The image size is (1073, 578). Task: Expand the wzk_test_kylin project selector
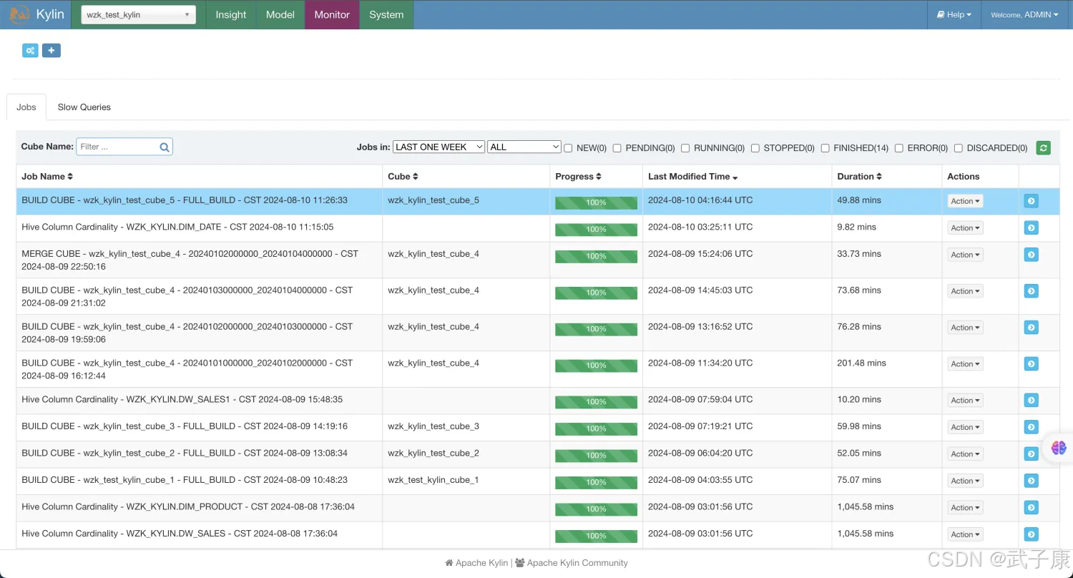coord(138,15)
